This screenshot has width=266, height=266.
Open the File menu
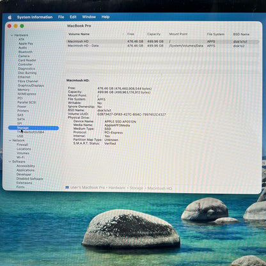tap(61, 17)
